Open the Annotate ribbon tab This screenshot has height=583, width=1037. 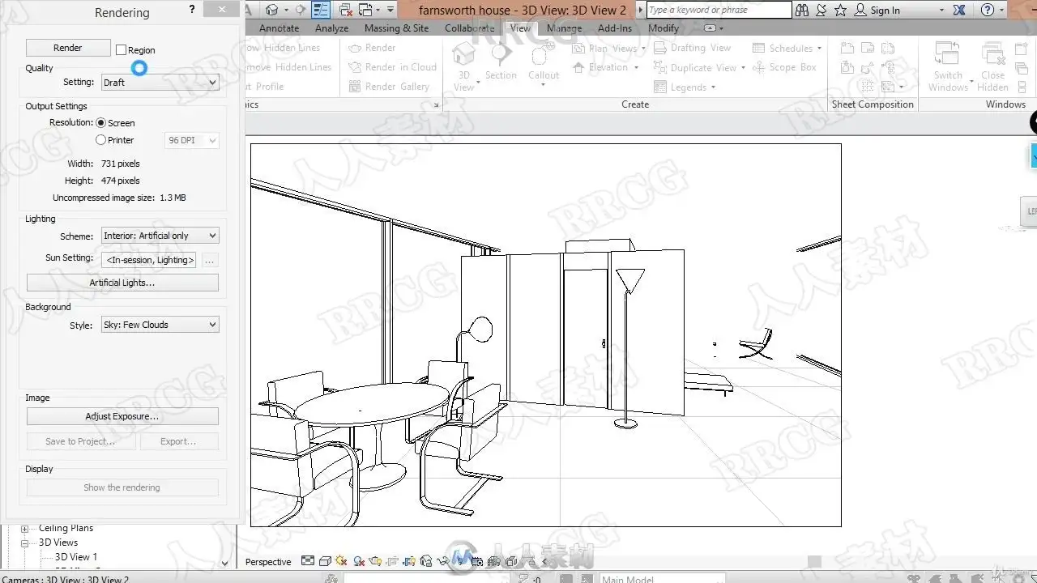(x=280, y=28)
